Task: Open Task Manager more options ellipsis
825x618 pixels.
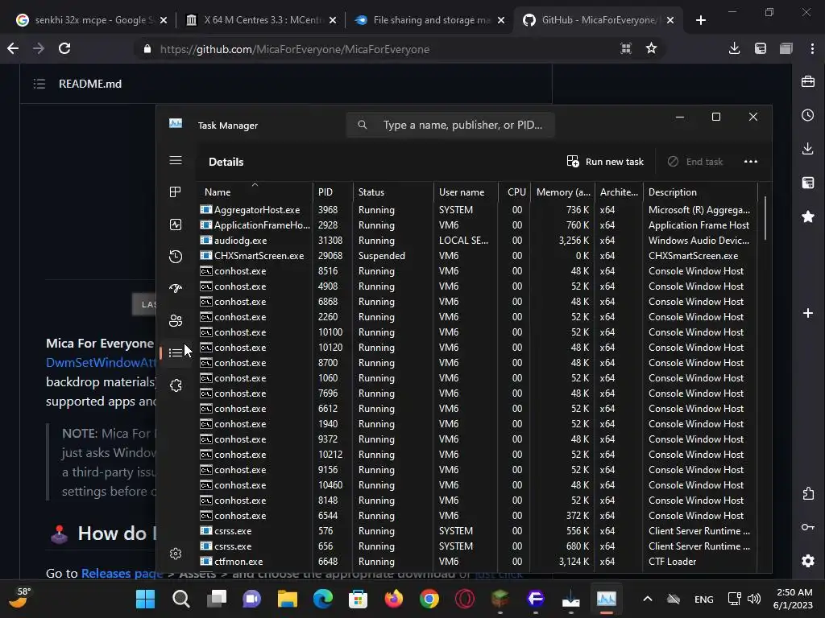Action: [751, 161]
